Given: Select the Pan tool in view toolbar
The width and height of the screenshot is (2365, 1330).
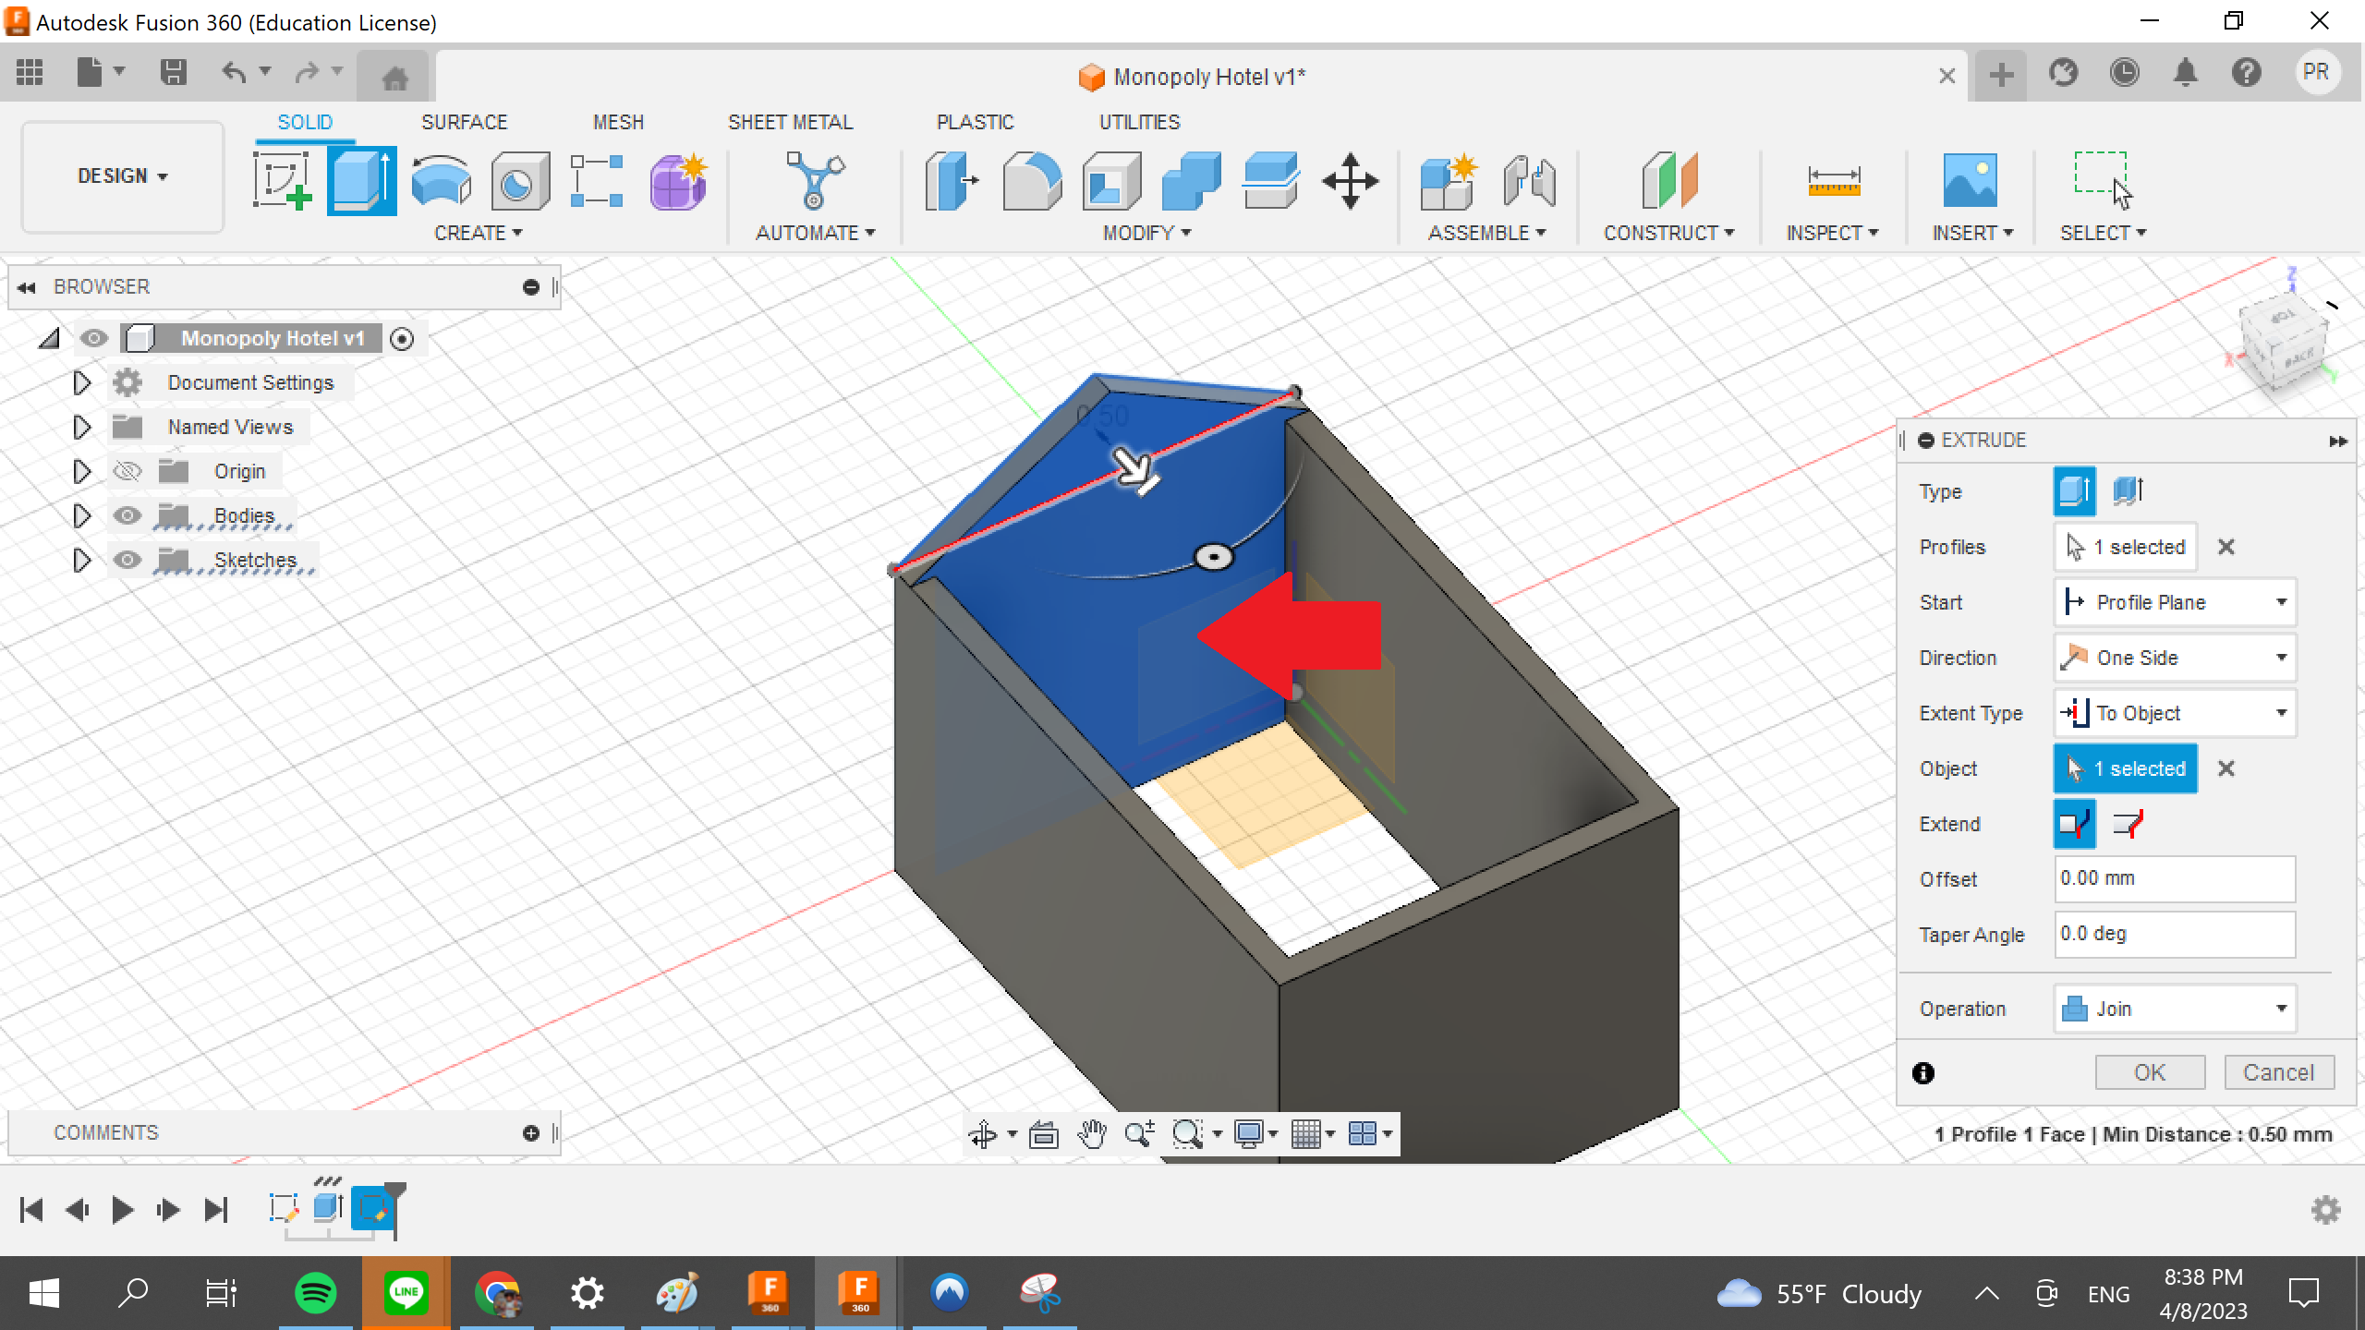Looking at the screenshot, I should [x=1095, y=1133].
